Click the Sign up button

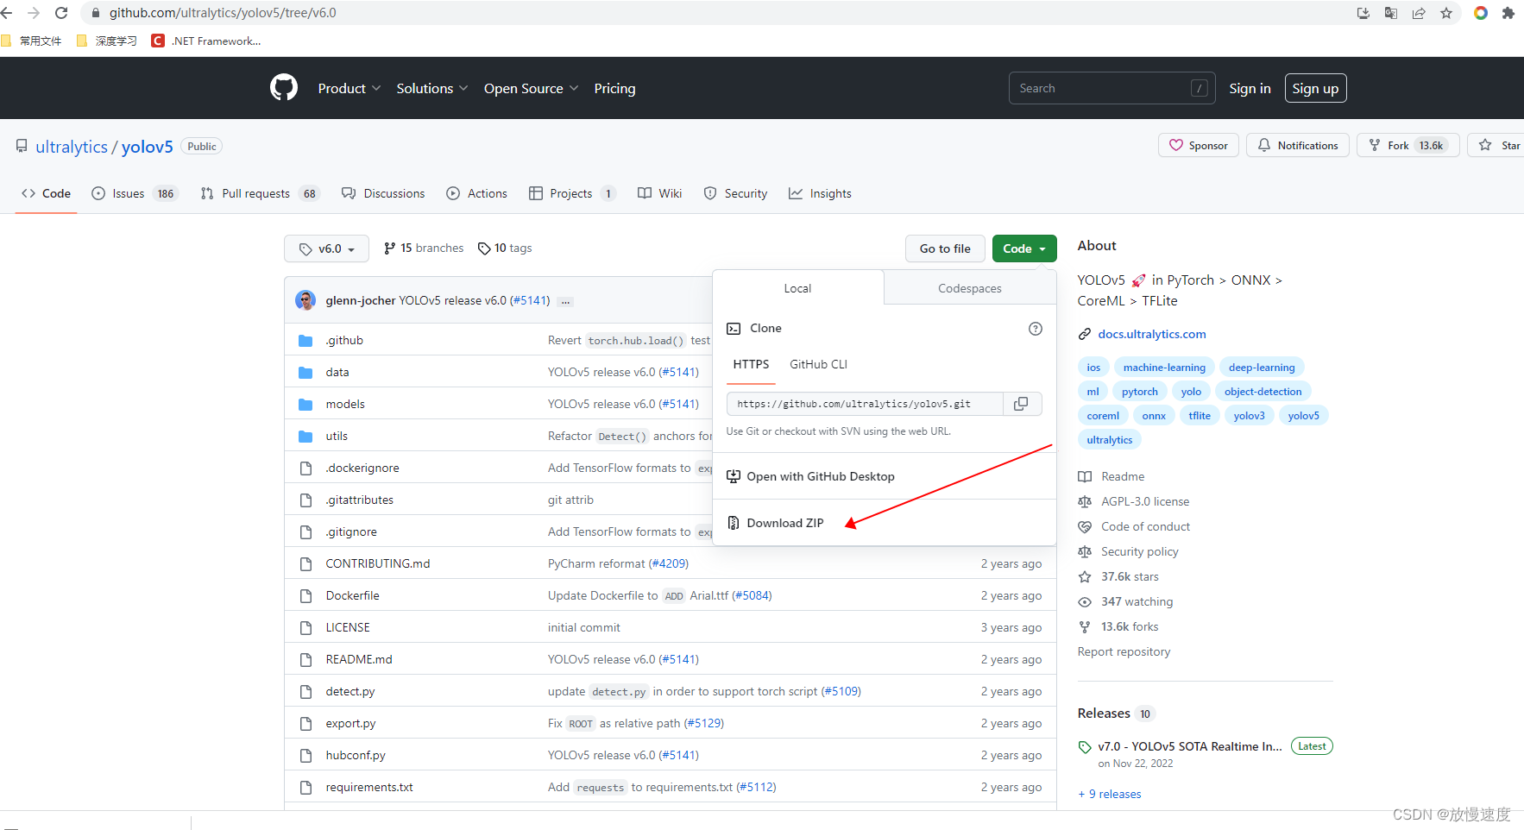click(x=1315, y=88)
